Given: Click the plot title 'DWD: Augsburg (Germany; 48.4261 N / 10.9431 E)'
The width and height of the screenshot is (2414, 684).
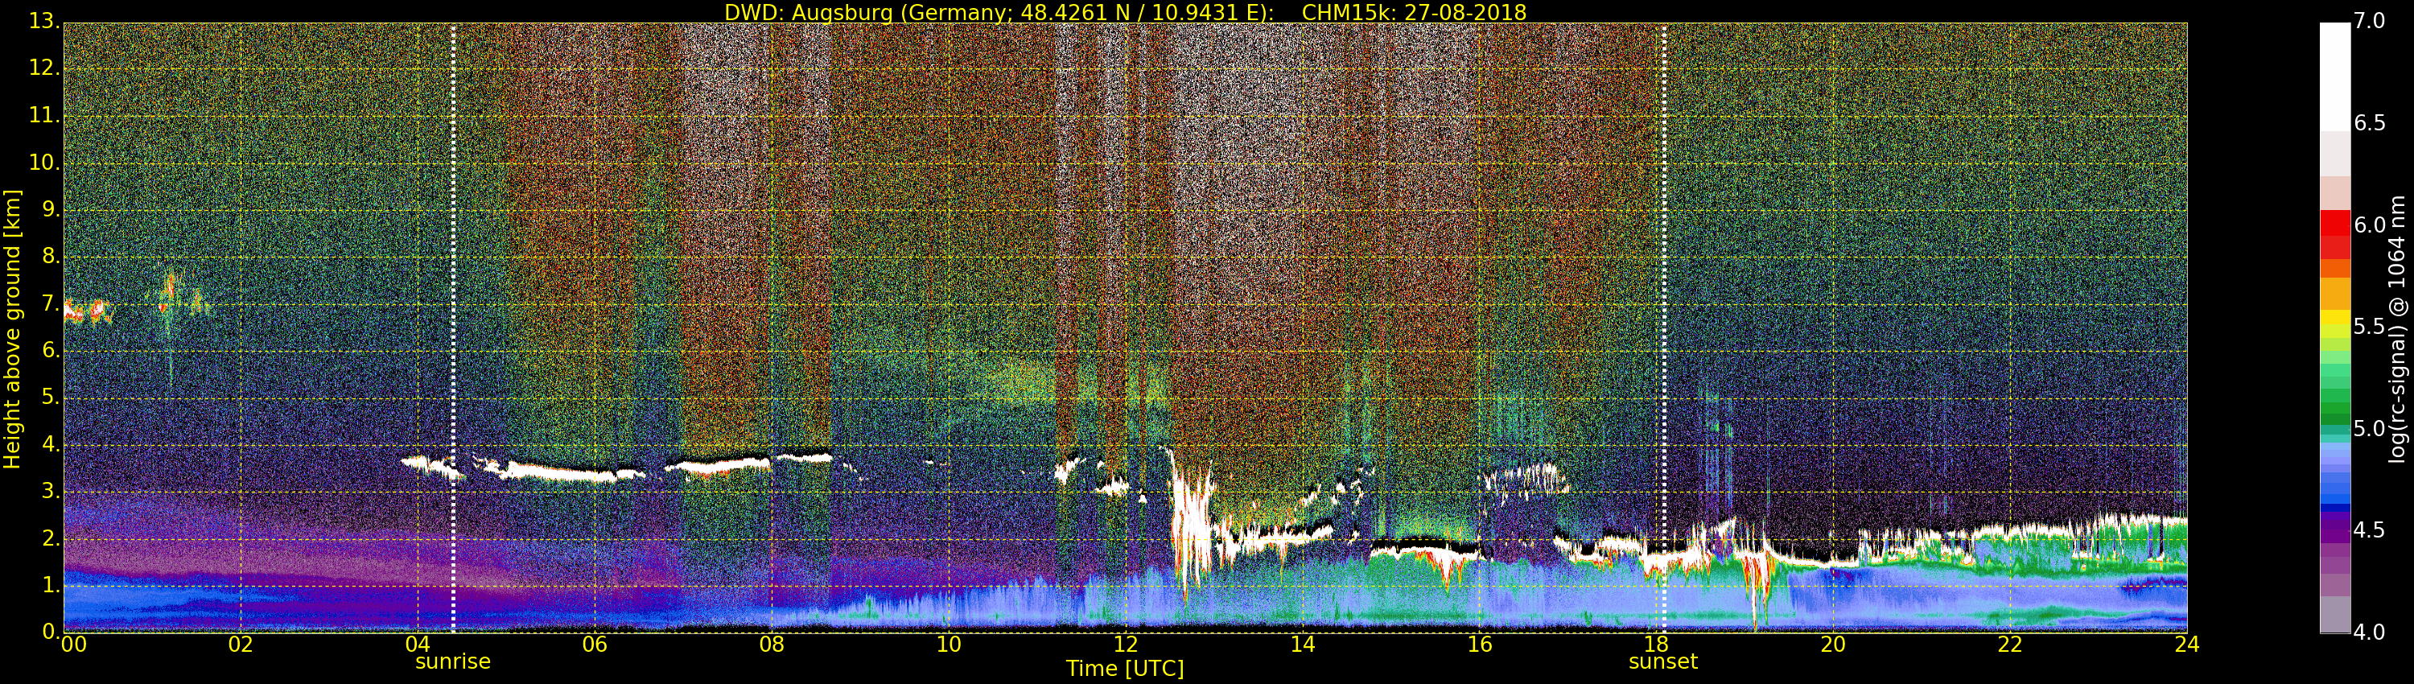Looking at the screenshot, I should click(998, 12).
